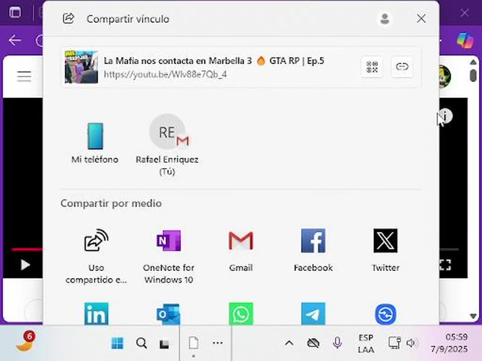The height and width of the screenshot is (361, 482).
Task: Go back in the browser window
Action: coord(15,40)
